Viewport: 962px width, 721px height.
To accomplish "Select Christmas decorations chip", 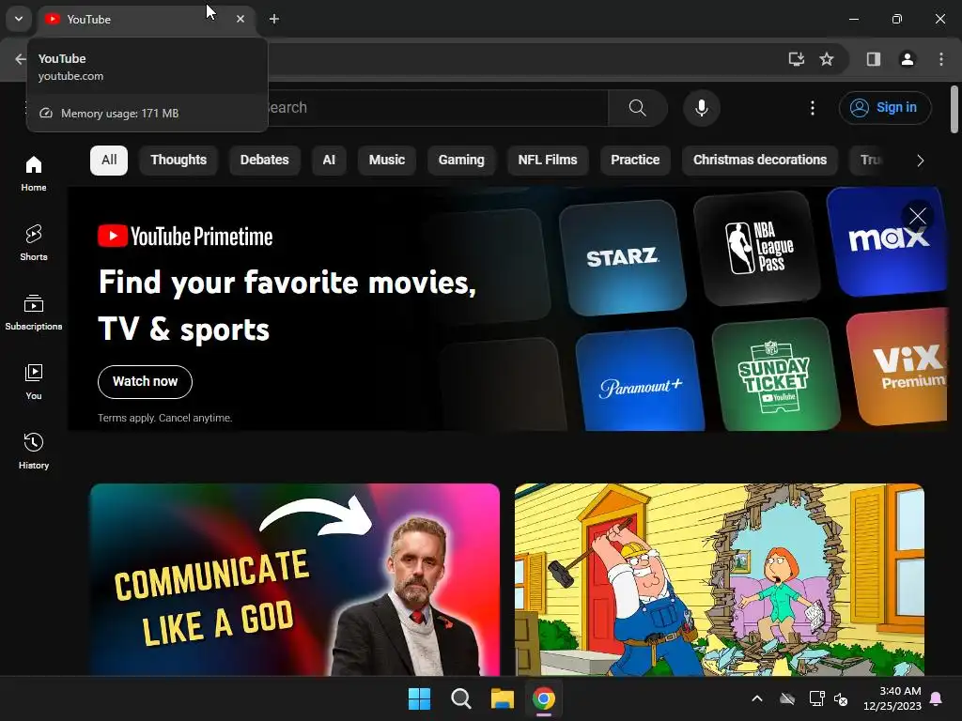I will 759,160.
